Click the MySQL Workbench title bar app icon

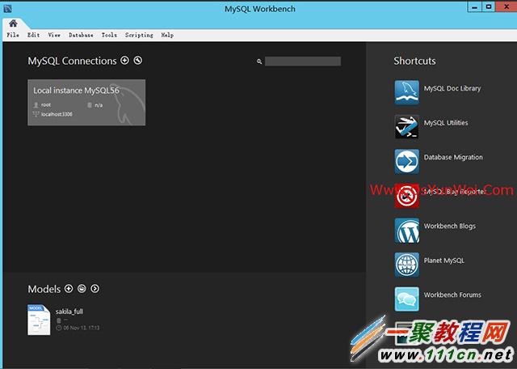pos(7,9)
